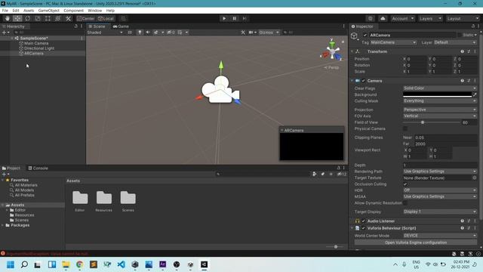Open cloud services icon
483x272 pixels.
[x=383, y=18]
